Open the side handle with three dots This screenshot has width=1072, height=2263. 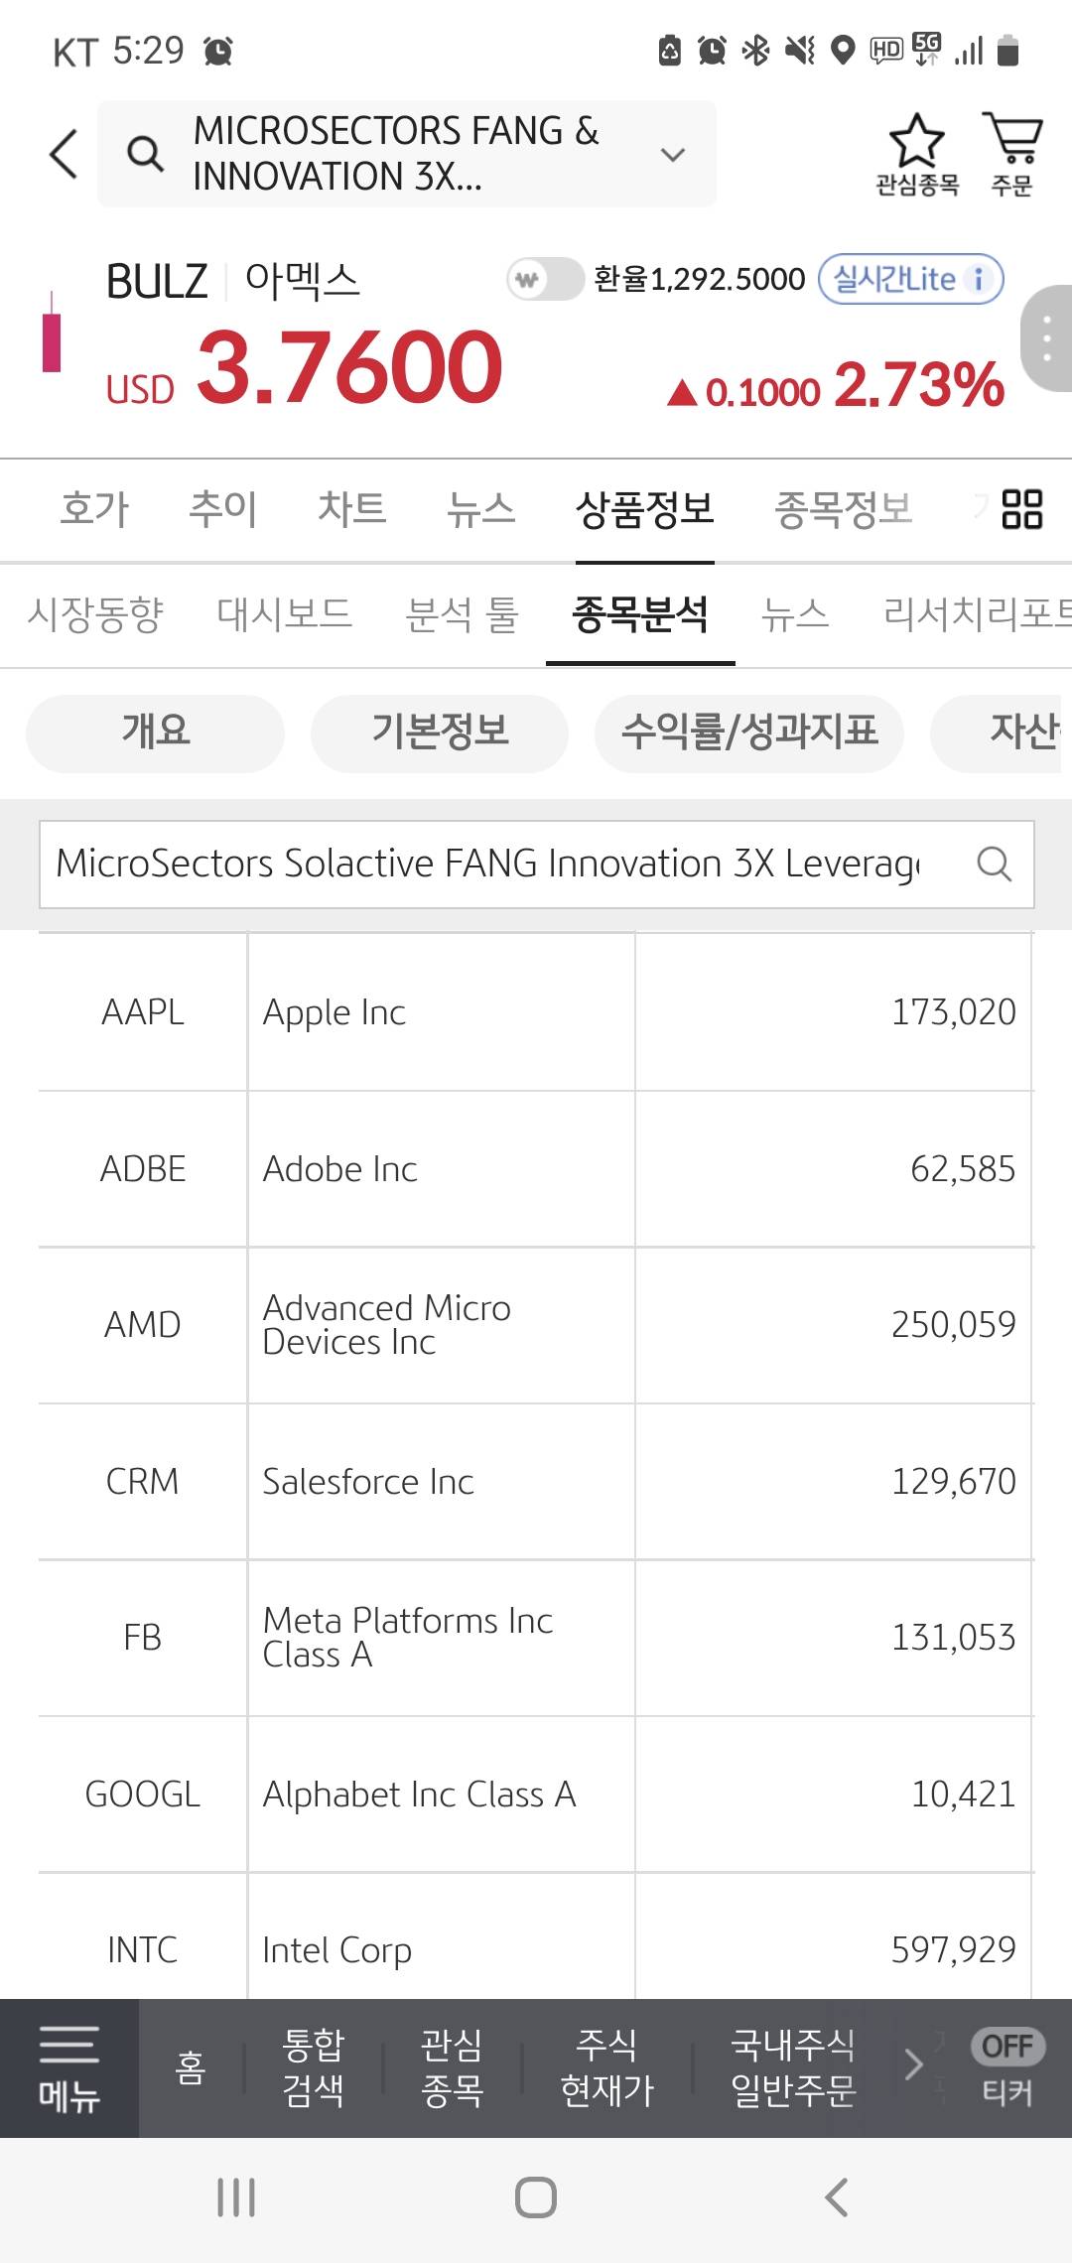coord(1046,338)
